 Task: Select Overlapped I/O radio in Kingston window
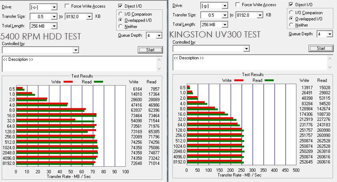[x=291, y=19]
